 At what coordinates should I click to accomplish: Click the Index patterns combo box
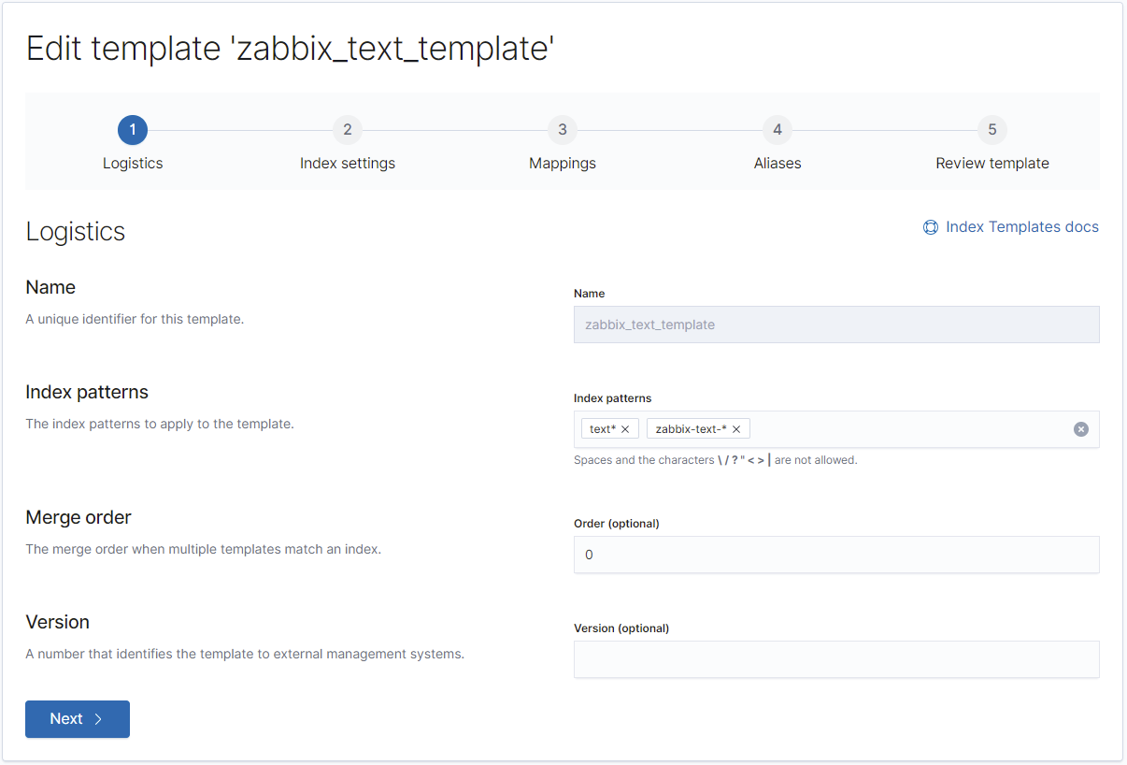click(x=906, y=429)
